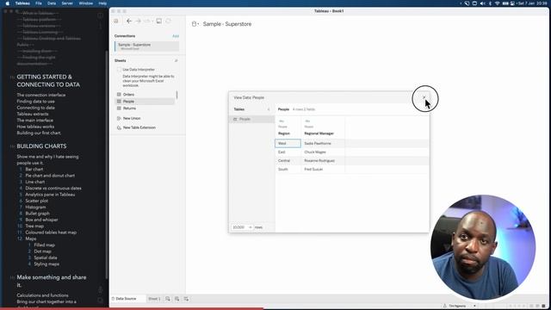Click the Regional Manager column header
Image resolution: width=551 pixels, height=310 pixels.
[x=319, y=133]
